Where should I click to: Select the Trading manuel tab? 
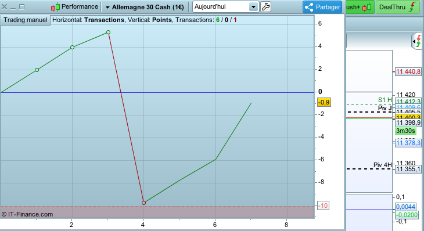pyautogui.click(x=26, y=20)
